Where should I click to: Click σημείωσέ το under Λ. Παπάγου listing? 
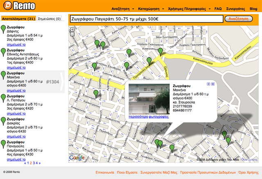coord(16,114)
